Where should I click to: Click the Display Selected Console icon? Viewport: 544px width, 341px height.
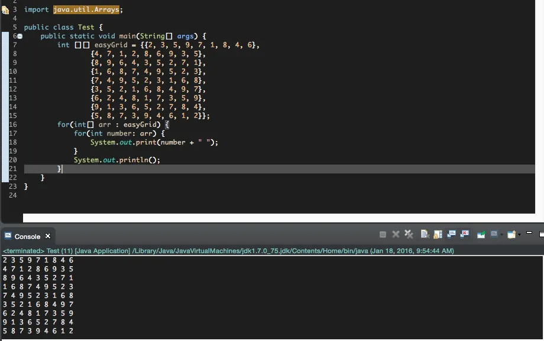pyautogui.click(x=494, y=234)
